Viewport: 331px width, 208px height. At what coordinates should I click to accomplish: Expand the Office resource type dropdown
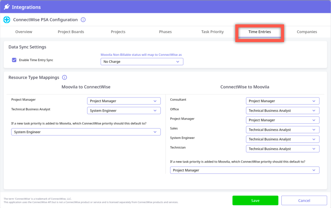coord(283,111)
